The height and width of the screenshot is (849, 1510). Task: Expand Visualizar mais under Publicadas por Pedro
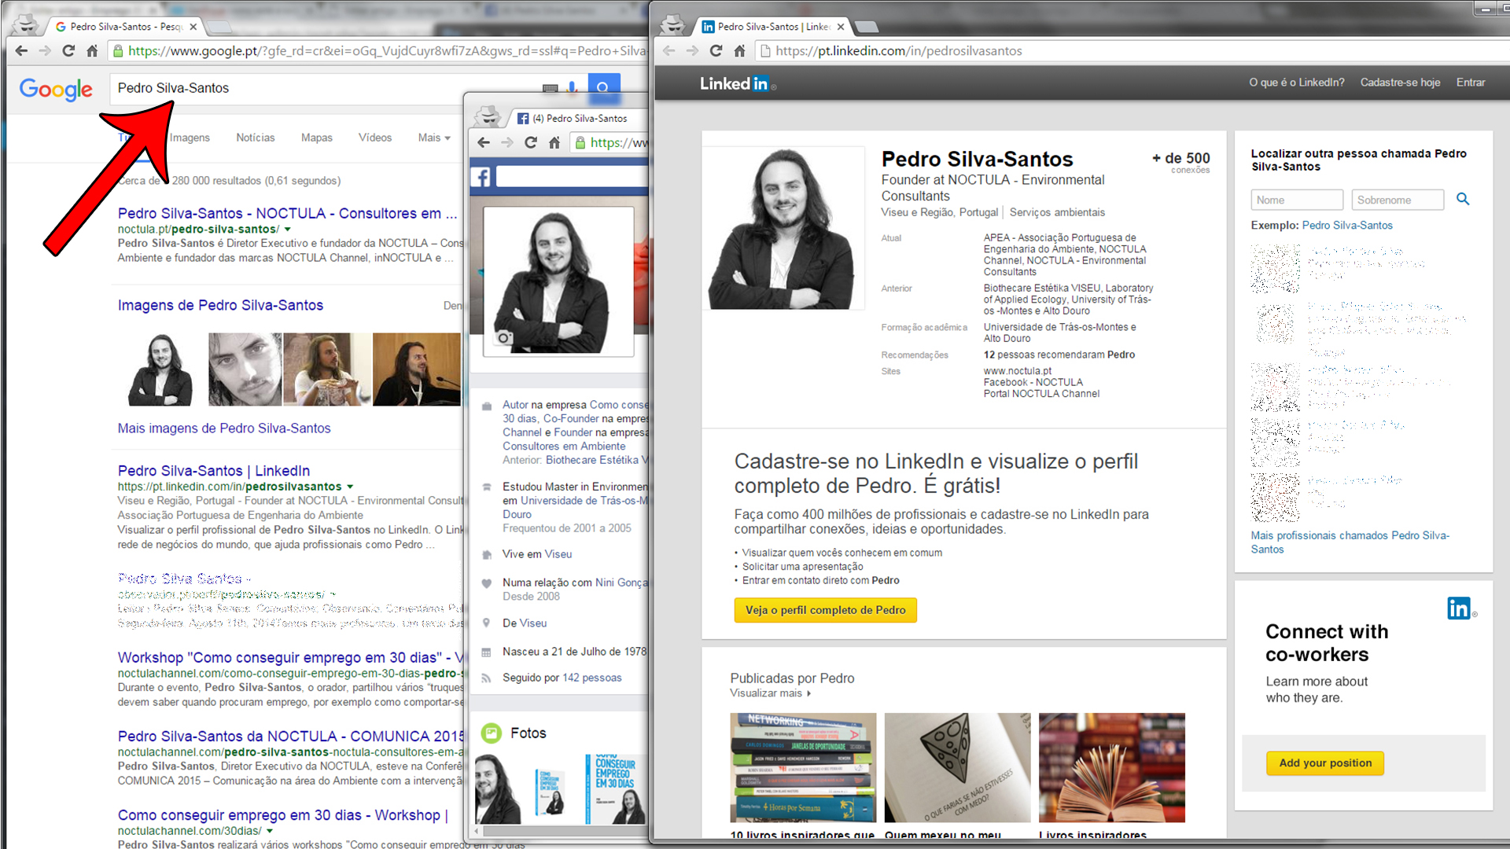click(770, 693)
